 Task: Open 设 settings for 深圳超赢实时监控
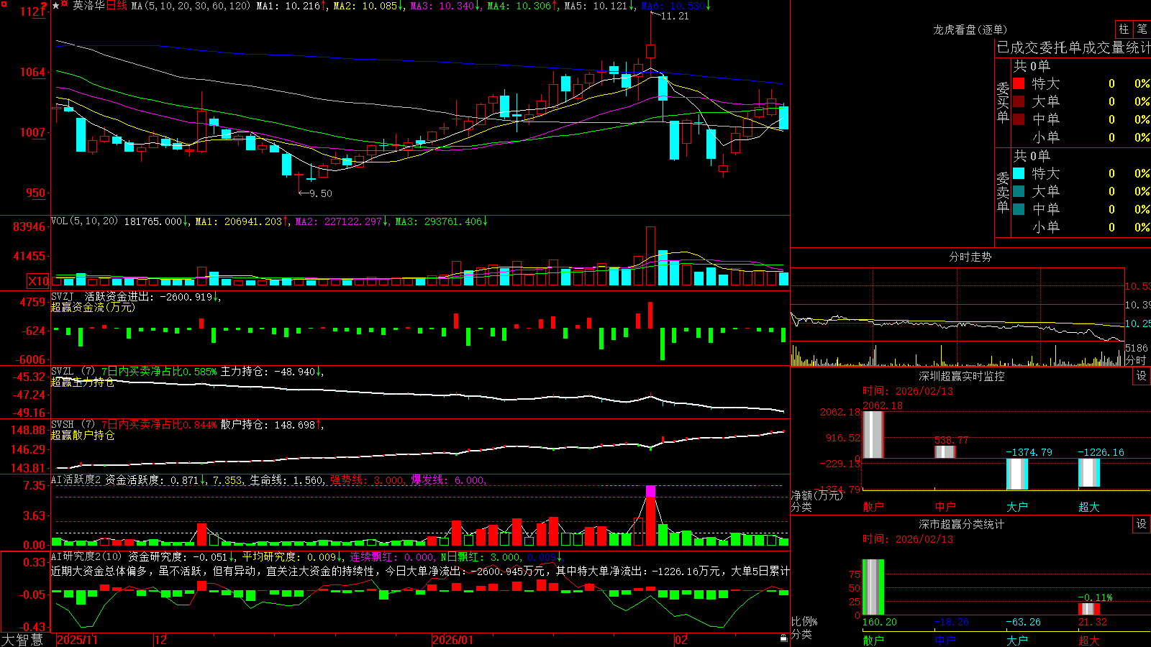coord(1142,376)
